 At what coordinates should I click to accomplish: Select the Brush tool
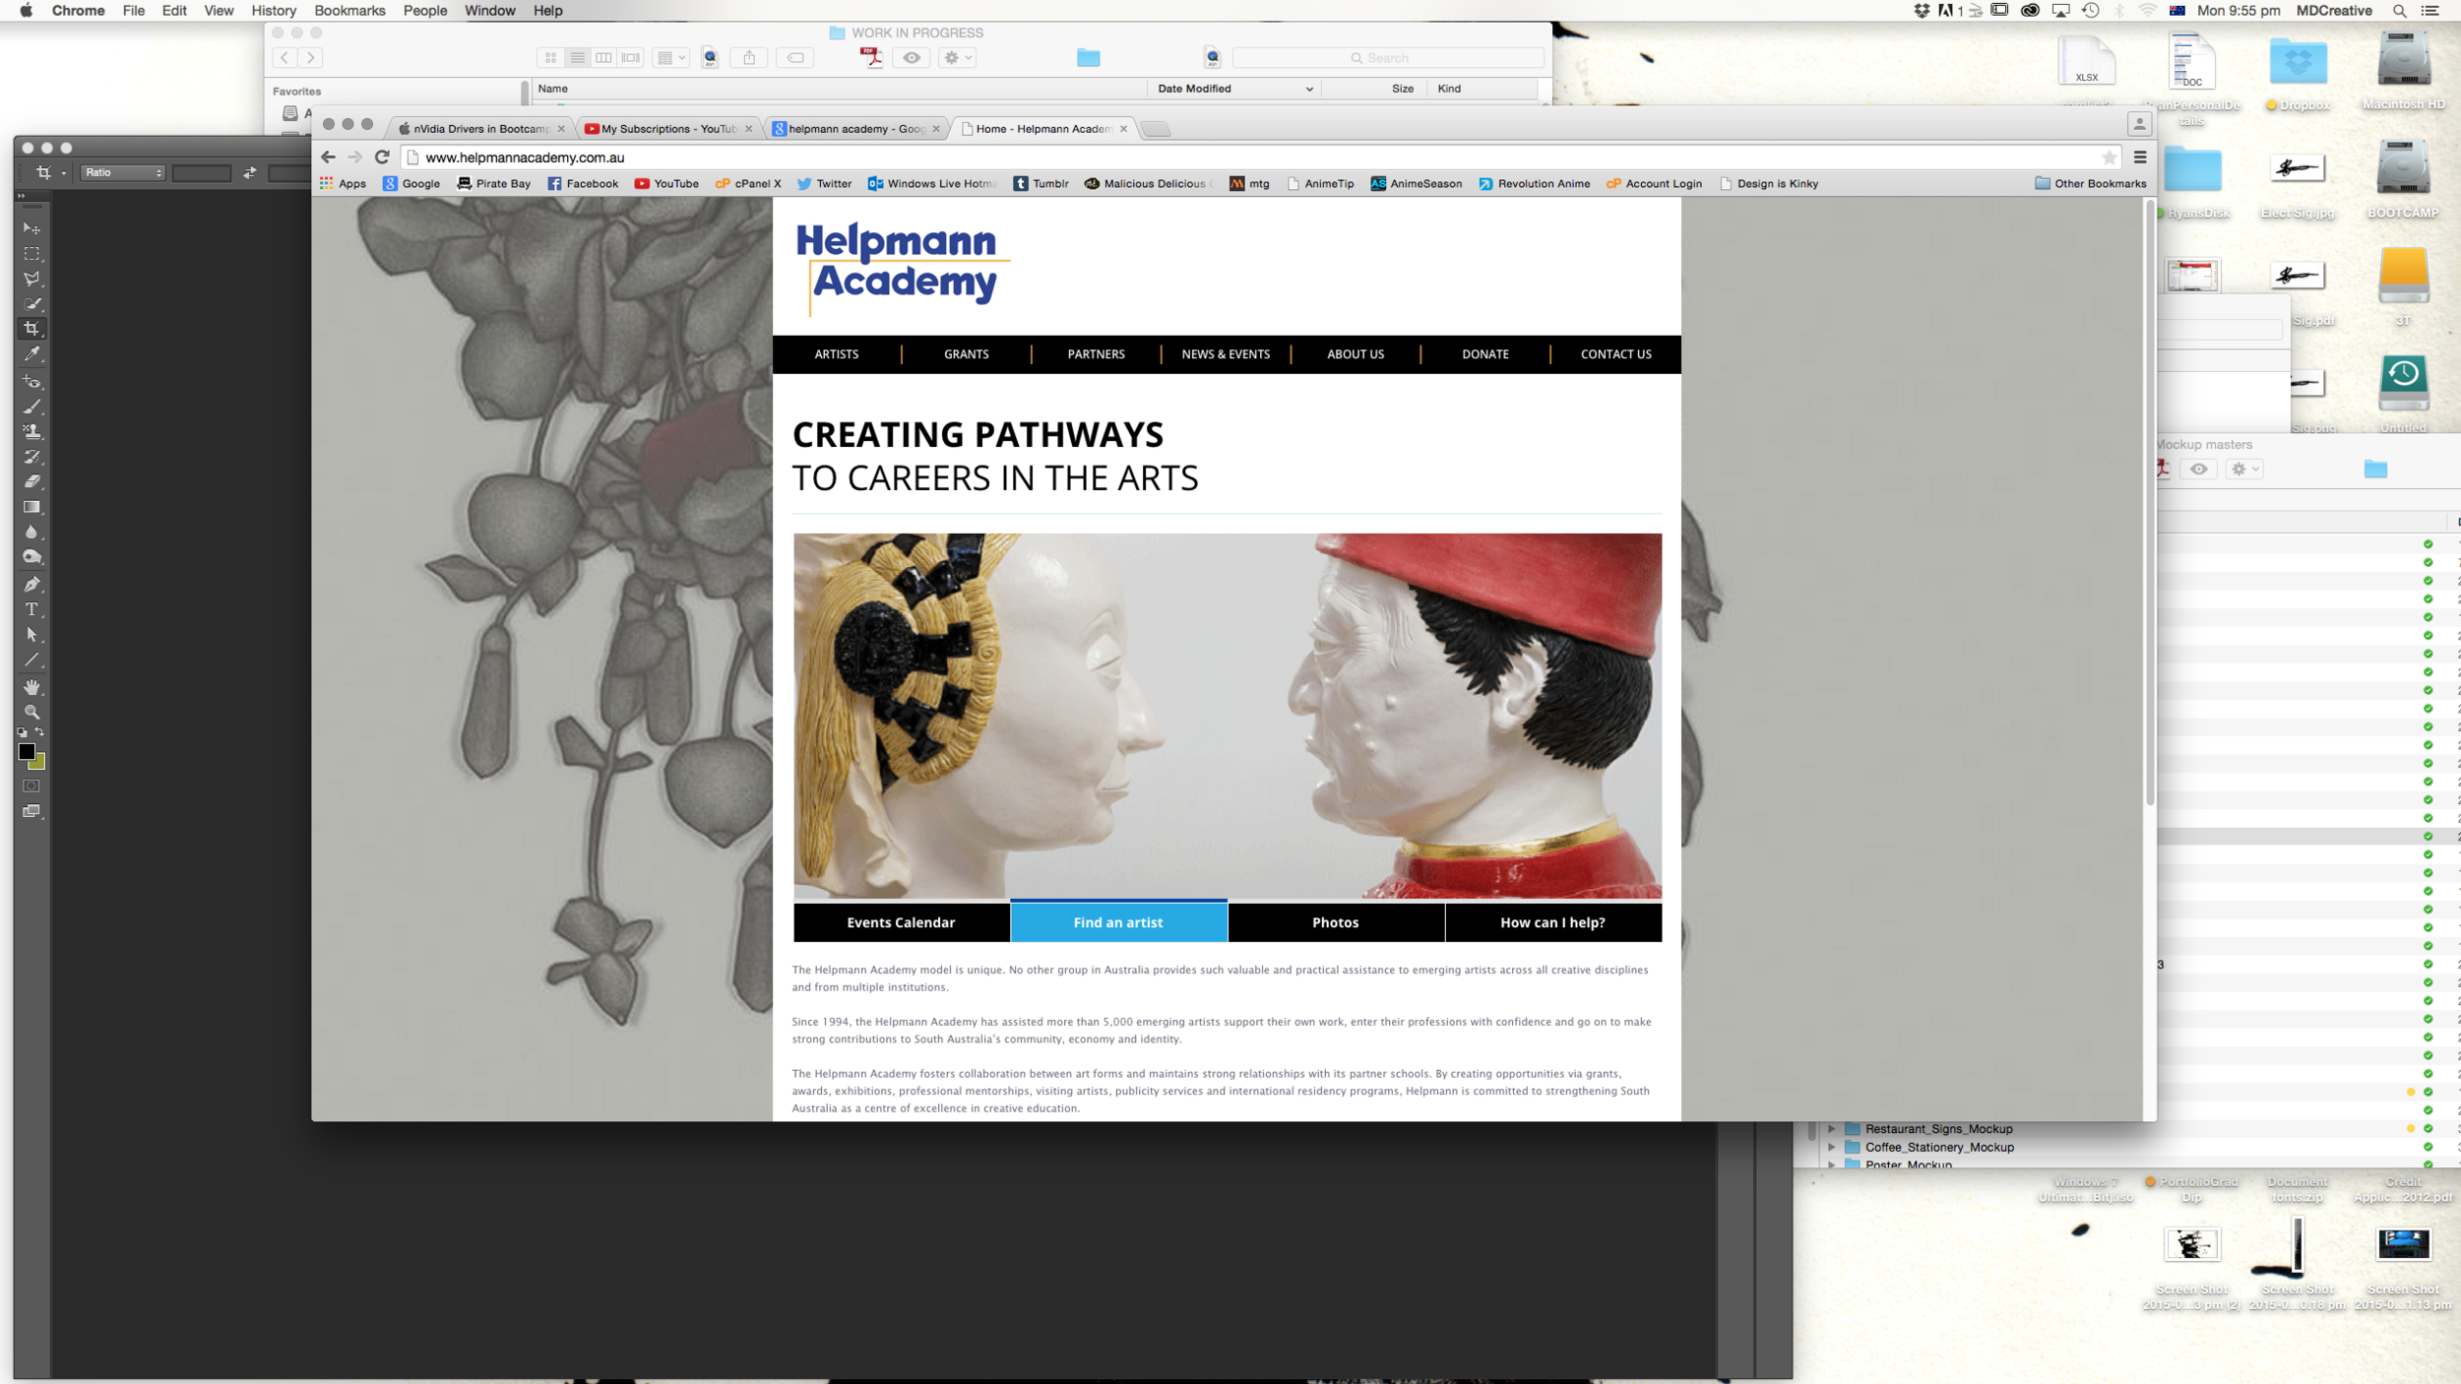[32, 406]
